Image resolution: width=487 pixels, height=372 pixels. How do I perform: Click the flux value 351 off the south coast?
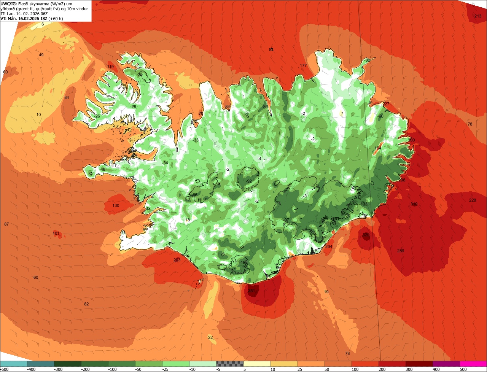(x=251, y=291)
